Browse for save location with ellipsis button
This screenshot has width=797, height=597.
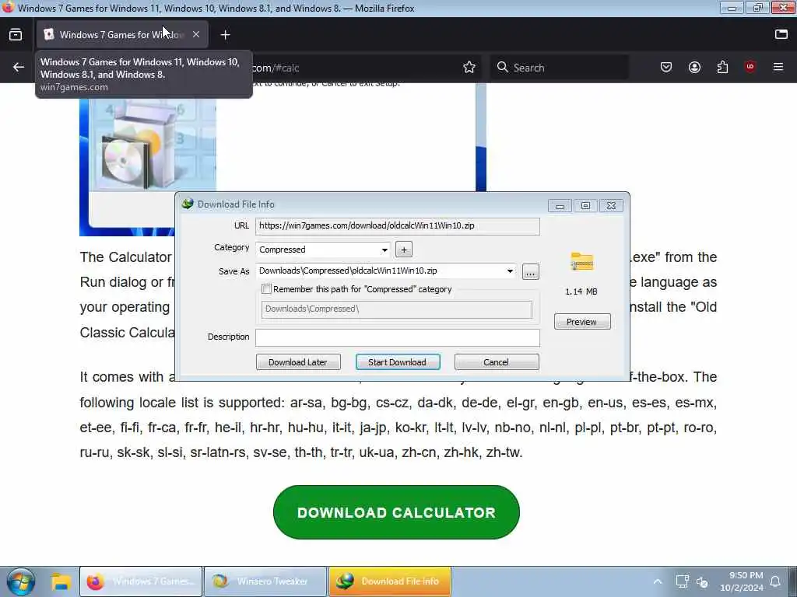click(530, 272)
